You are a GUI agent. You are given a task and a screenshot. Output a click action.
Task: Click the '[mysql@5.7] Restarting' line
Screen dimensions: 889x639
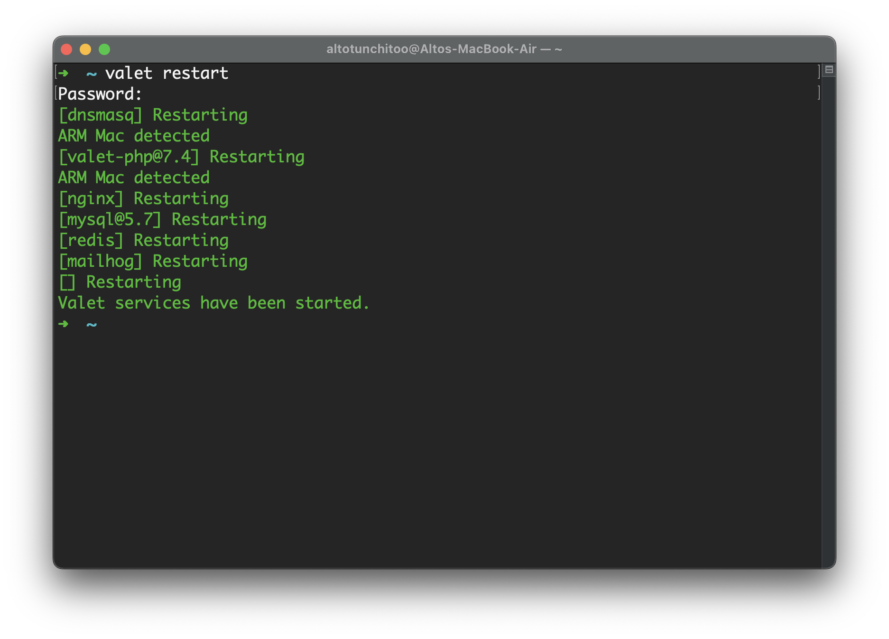coord(162,220)
